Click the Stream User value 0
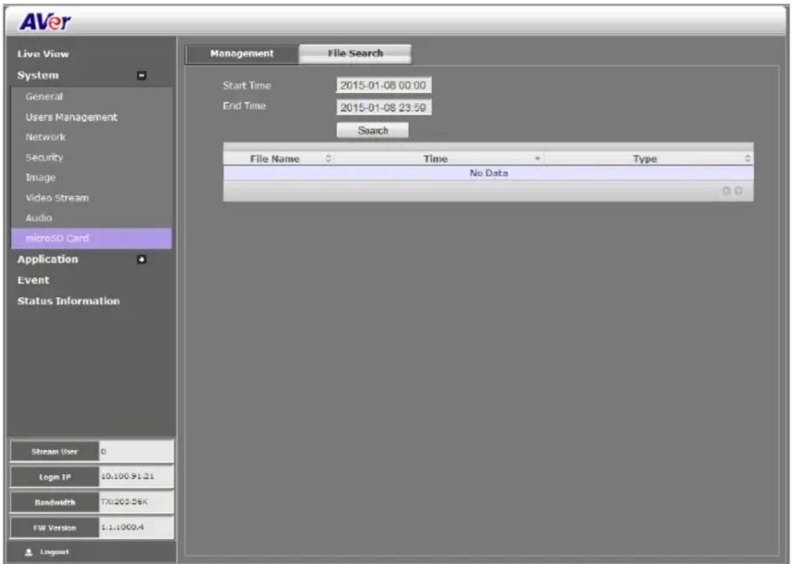The image size is (792, 564). tap(136, 450)
